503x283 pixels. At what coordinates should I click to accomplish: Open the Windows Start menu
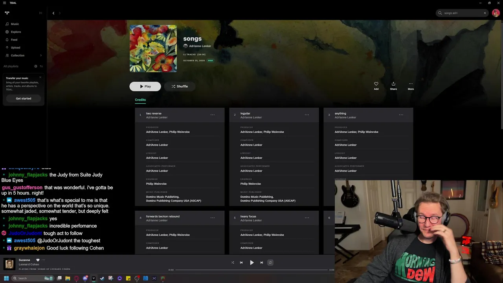[6, 278]
